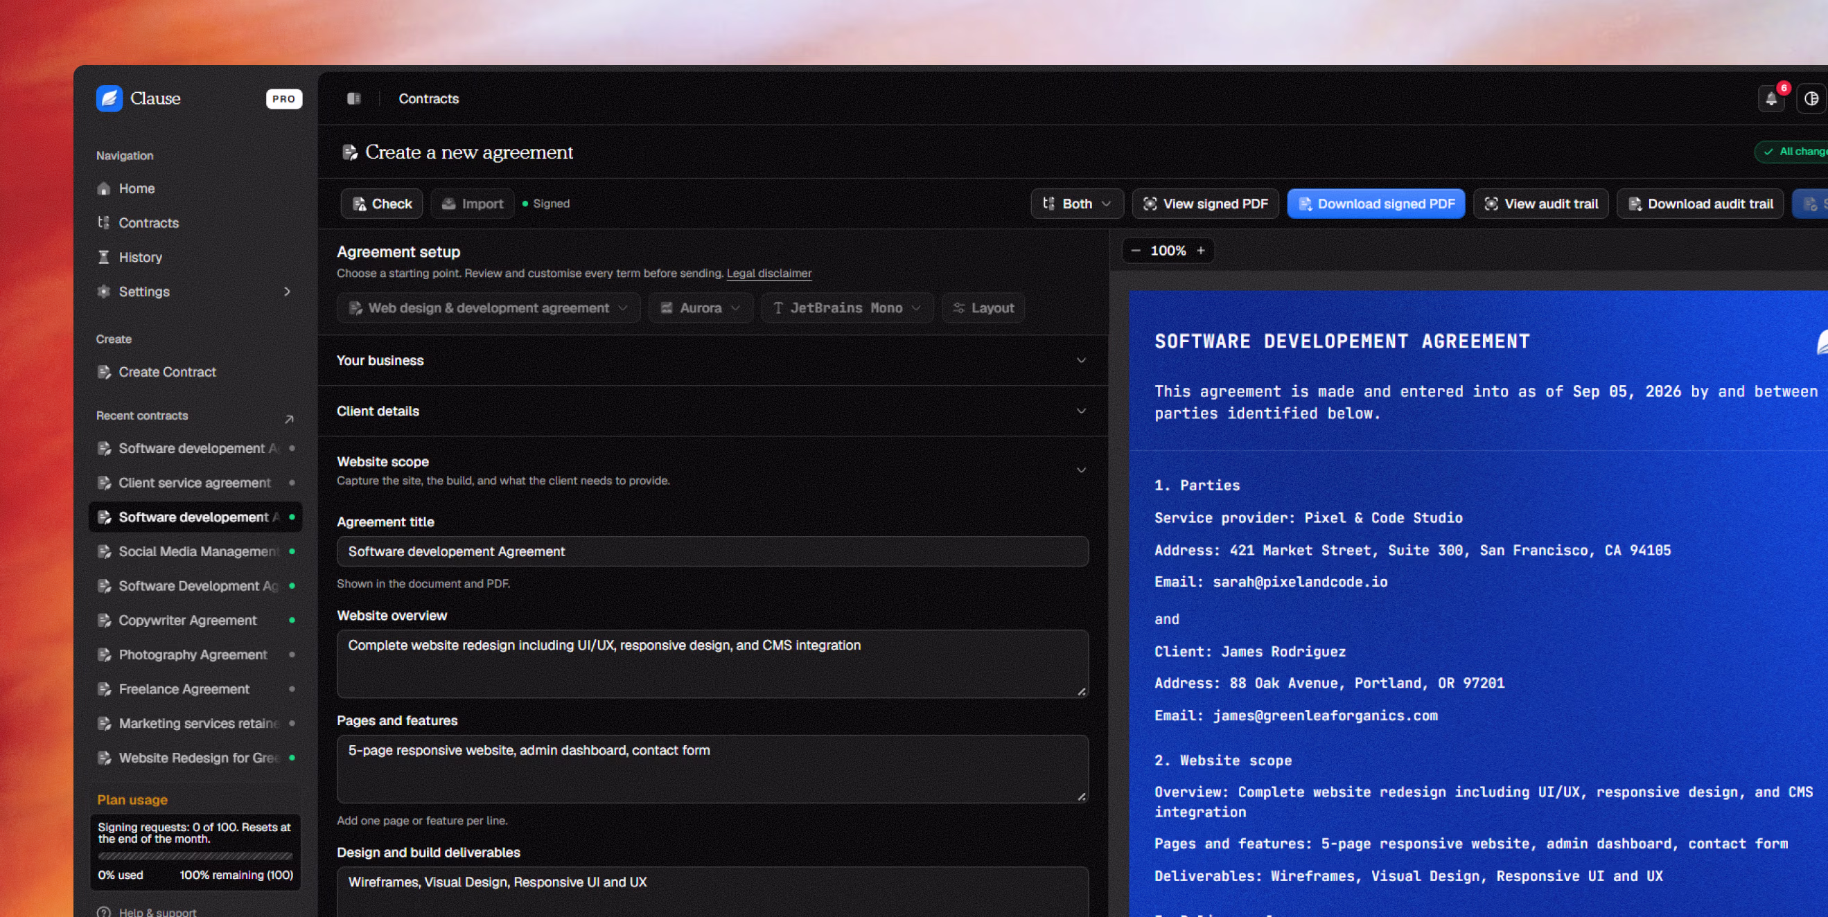
Task: Click the Contracts icon in the sidebar
Action: 104,223
